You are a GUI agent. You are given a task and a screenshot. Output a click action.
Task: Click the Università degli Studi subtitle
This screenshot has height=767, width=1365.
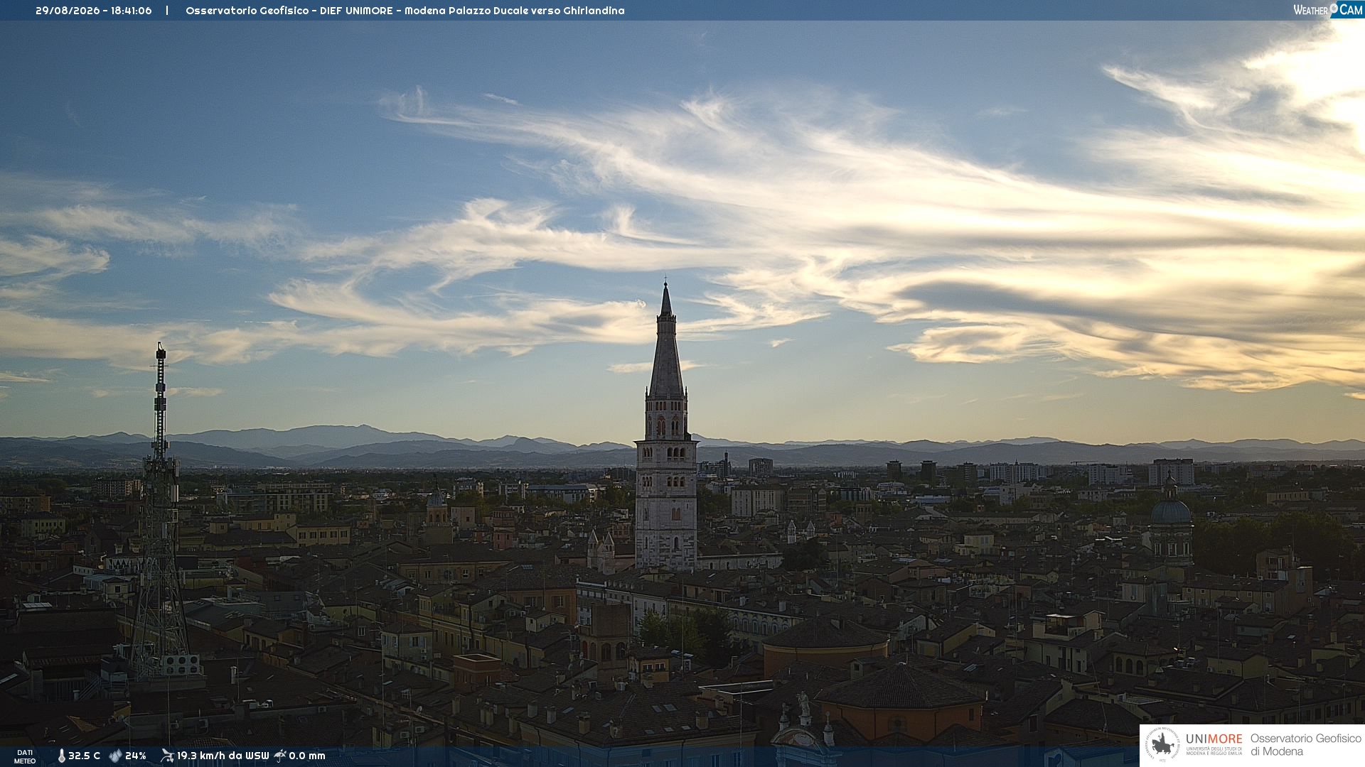(1214, 751)
